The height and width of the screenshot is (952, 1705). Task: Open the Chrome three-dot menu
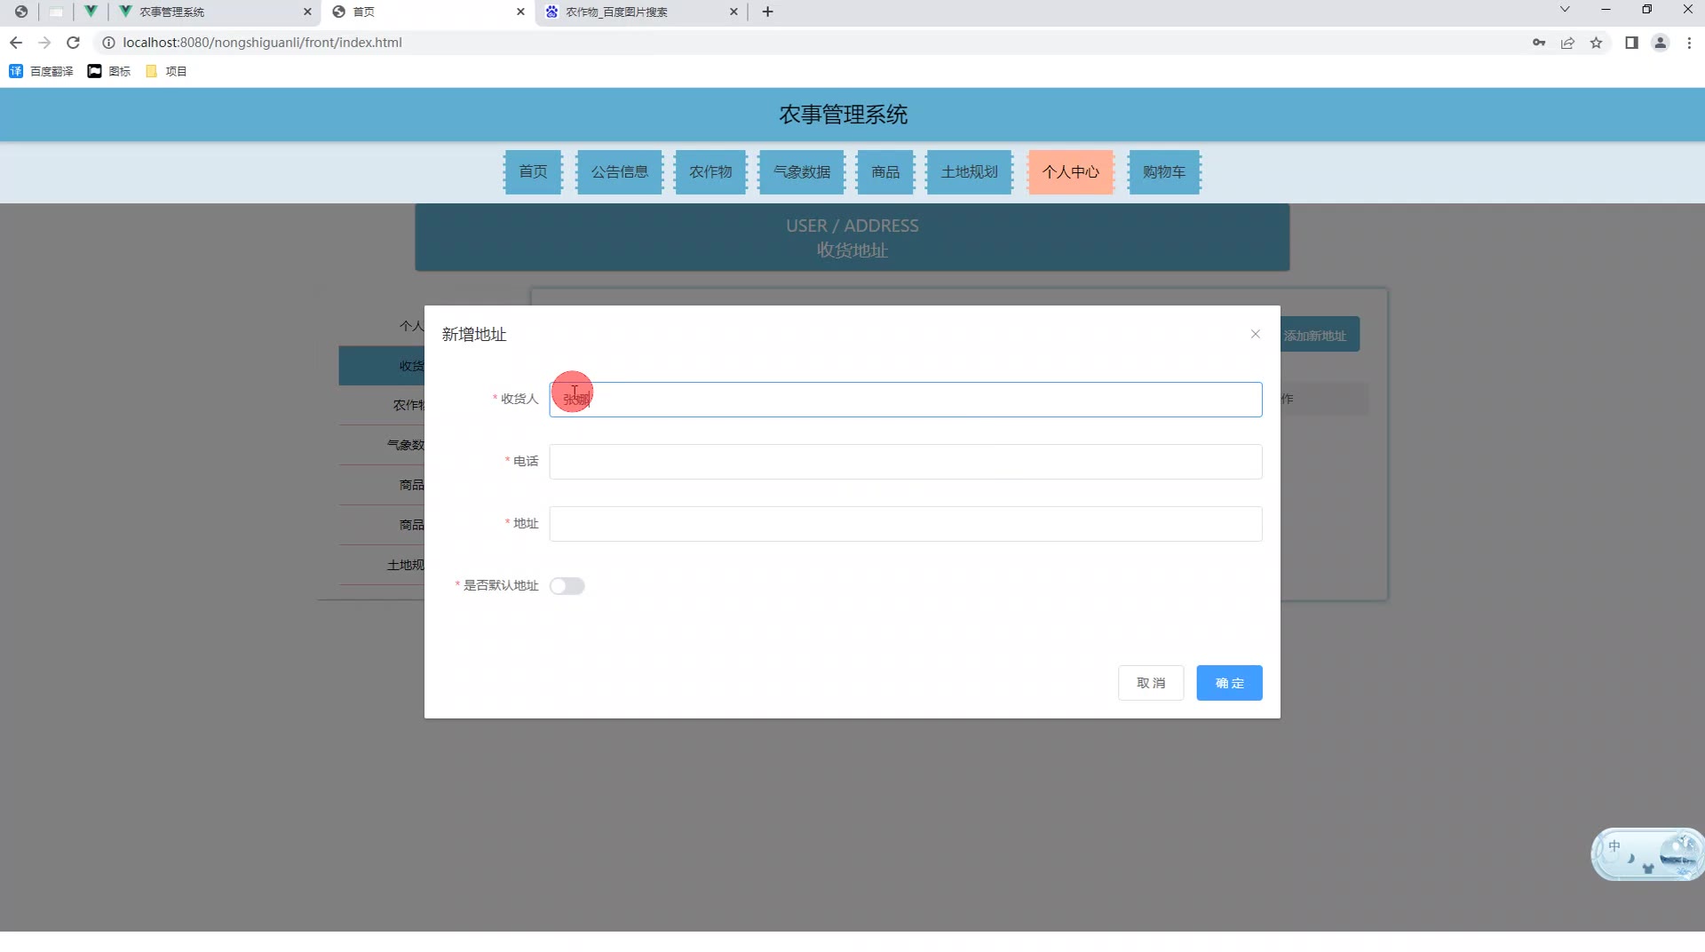click(1689, 43)
